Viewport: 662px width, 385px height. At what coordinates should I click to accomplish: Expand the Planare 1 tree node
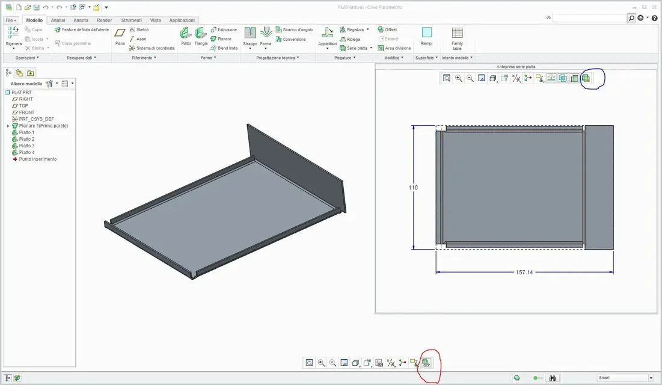8,126
